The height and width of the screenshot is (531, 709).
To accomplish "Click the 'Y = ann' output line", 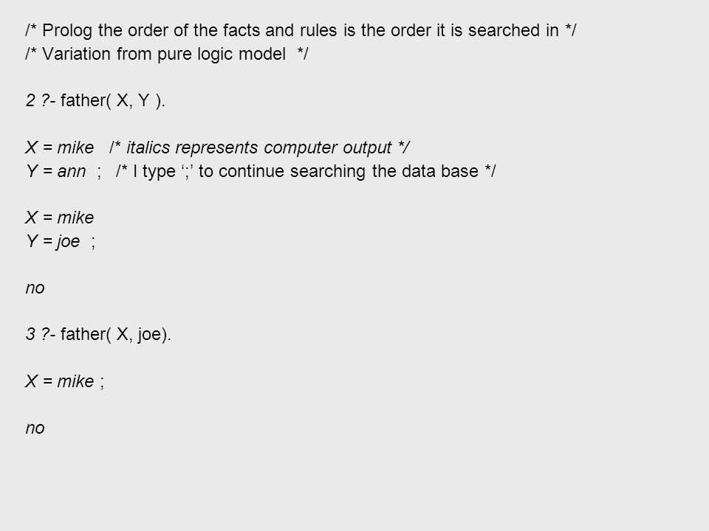I will click(x=55, y=171).
